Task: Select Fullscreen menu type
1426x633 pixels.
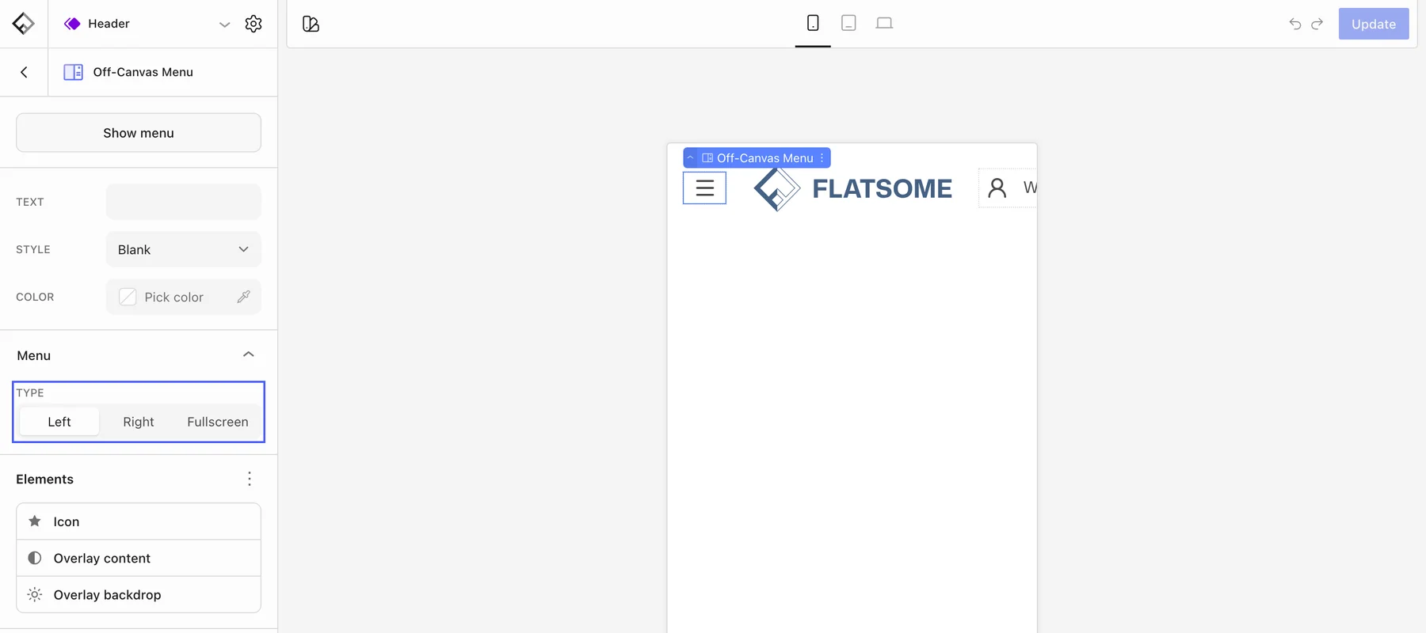Action: click(x=218, y=422)
